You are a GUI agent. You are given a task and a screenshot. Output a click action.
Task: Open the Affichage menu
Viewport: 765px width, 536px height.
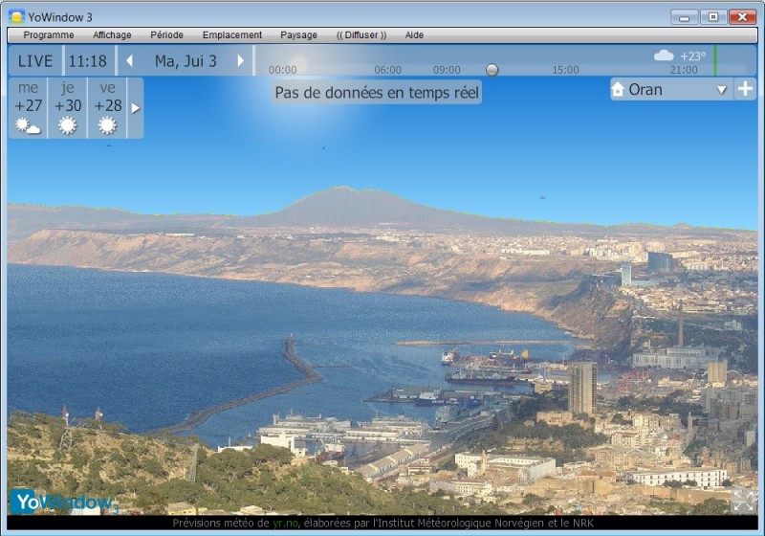tap(112, 35)
